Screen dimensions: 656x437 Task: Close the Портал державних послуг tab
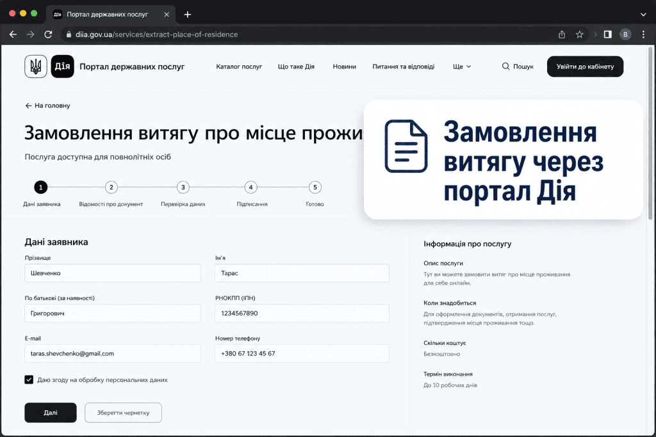tap(167, 15)
